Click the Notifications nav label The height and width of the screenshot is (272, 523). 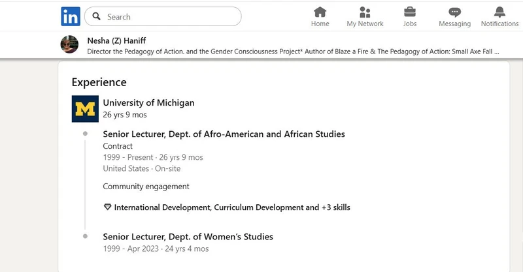click(499, 23)
